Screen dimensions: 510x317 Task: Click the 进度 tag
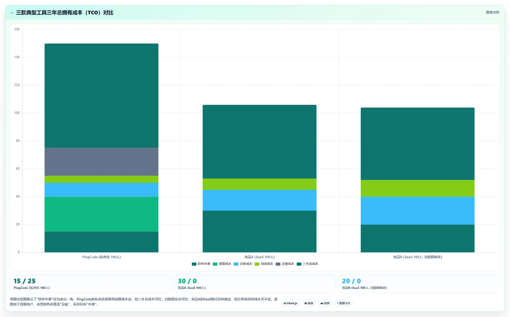[325, 303]
